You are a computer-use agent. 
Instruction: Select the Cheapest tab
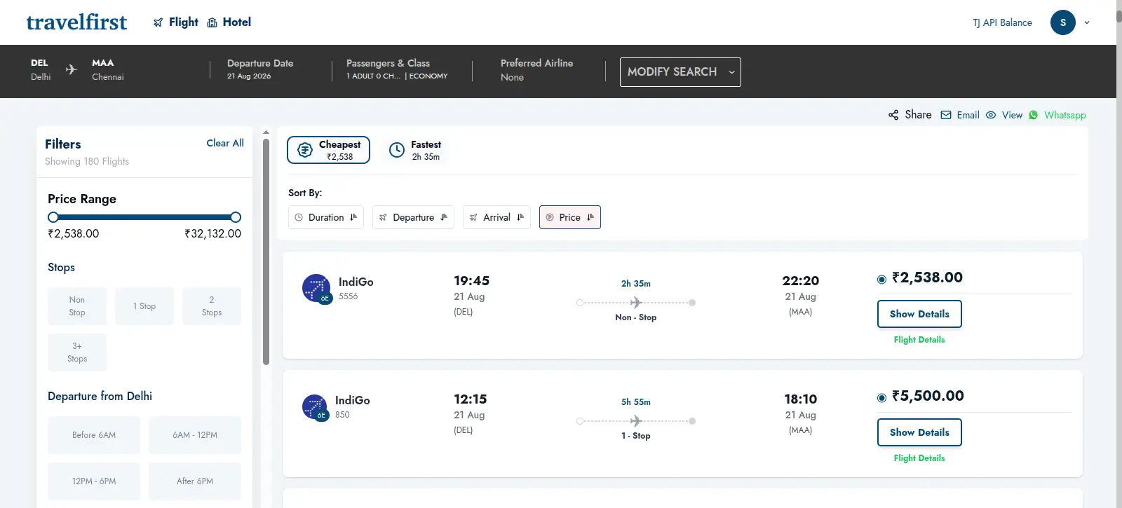(x=328, y=150)
